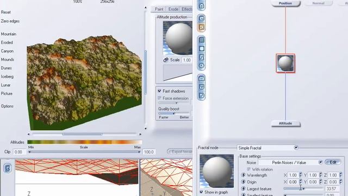The width and height of the screenshot is (348, 196).
Task: Switch to the Effects tab
Action: point(187,9)
